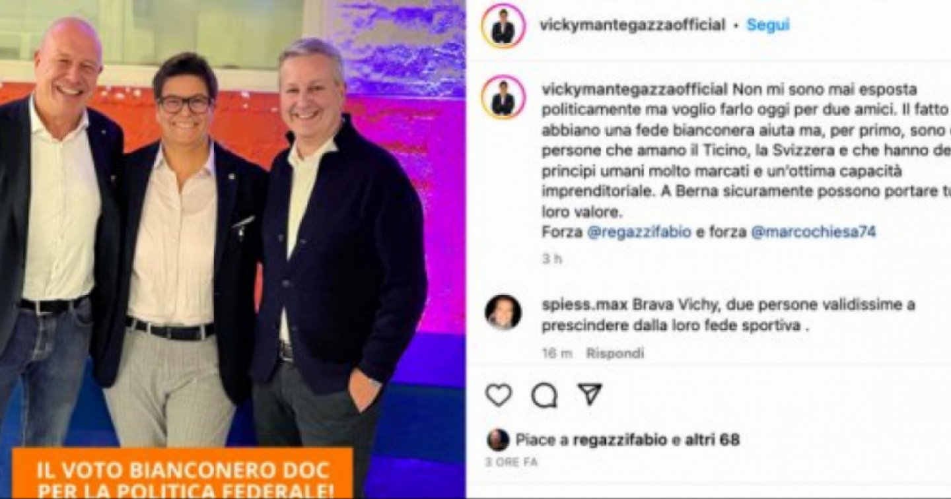Click small liker avatar beside Piace a

pos(498,440)
